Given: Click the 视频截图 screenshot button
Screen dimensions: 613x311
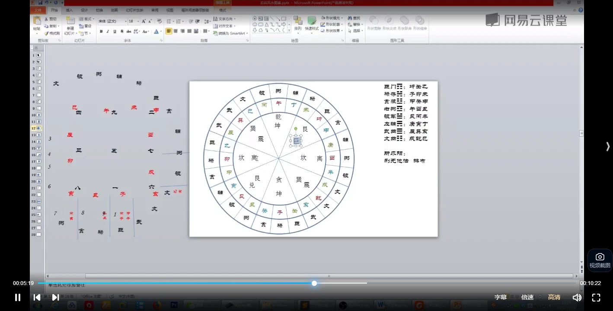Looking at the screenshot, I should click(600, 260).
